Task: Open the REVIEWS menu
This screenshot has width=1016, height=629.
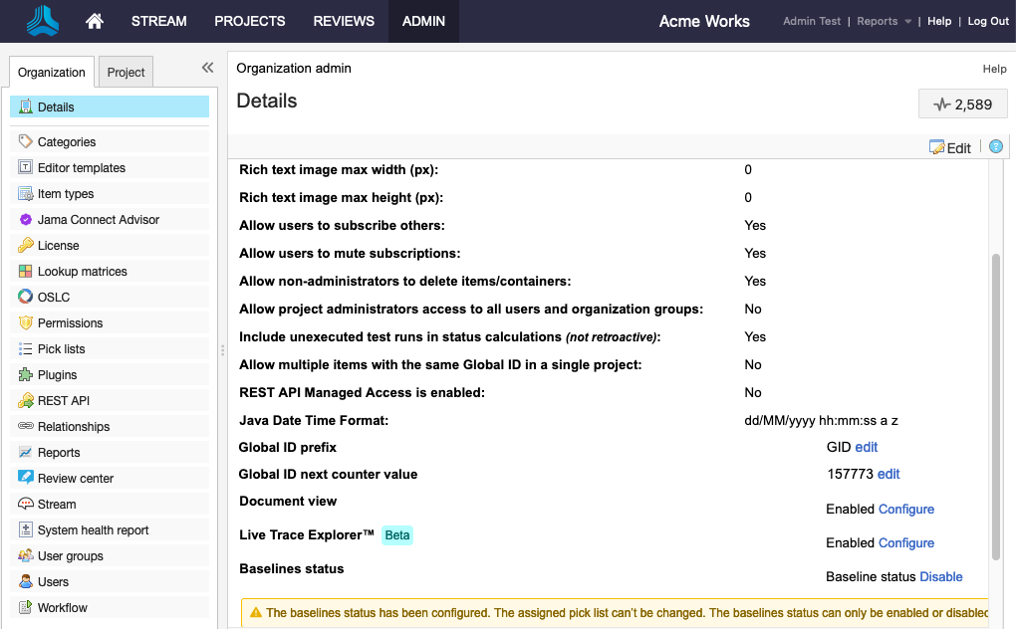Action: pos(344,21)
